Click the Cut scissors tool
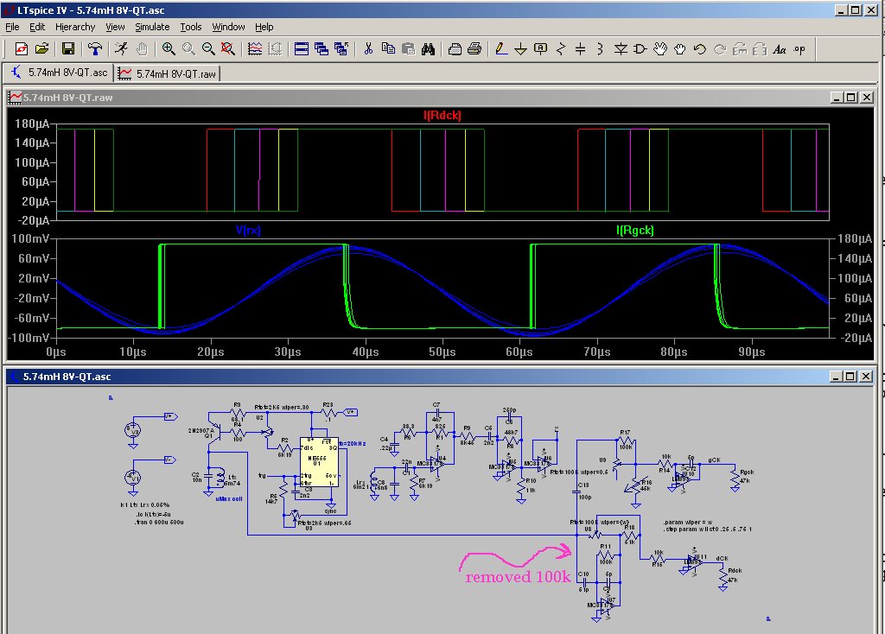Screen dimensions: 885x634 point(368,49)
